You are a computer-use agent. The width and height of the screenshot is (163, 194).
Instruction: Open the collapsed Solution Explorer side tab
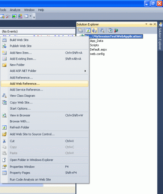point(160,36)
